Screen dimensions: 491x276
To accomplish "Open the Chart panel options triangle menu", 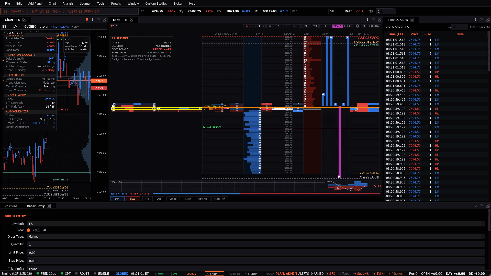I will click(98, 19).
